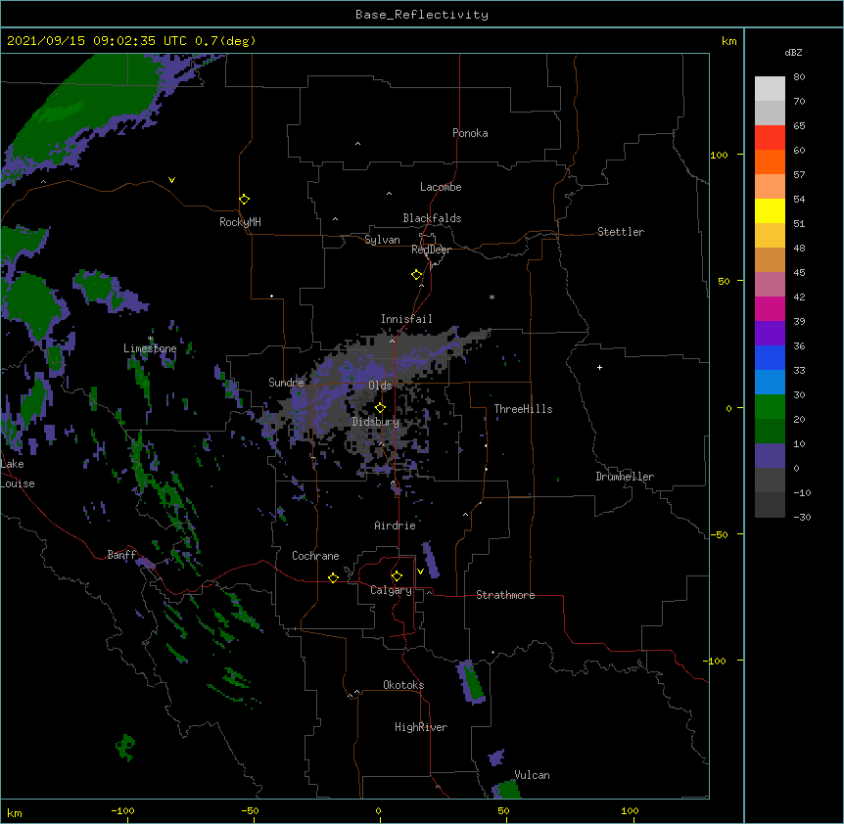Click the yellow 54-51 dBZ legend swatch
The image size is (844, 824).
click(770, 210)
